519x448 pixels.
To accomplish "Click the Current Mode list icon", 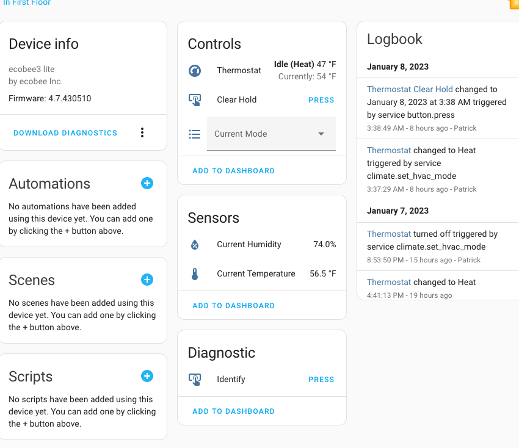I will (x=195, y=134).
